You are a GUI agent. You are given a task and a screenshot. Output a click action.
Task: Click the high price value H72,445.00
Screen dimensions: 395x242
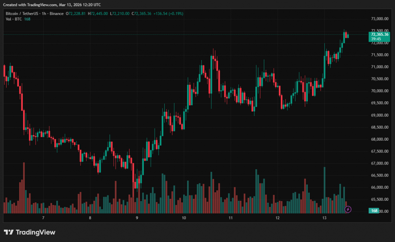click(98, 13)
